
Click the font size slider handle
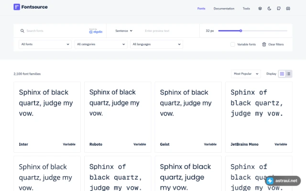(240, 31)
